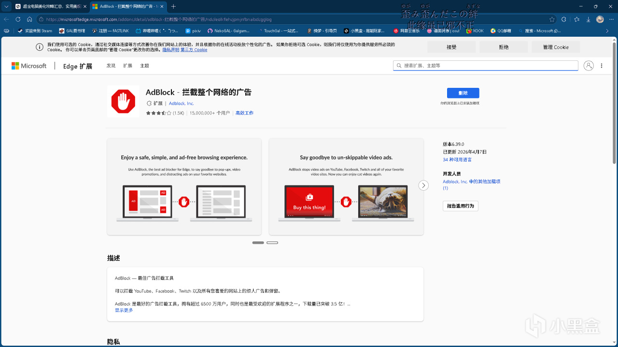Go to the 扩展 menu item
Screen dimensions: 618x347
[127, 66]
